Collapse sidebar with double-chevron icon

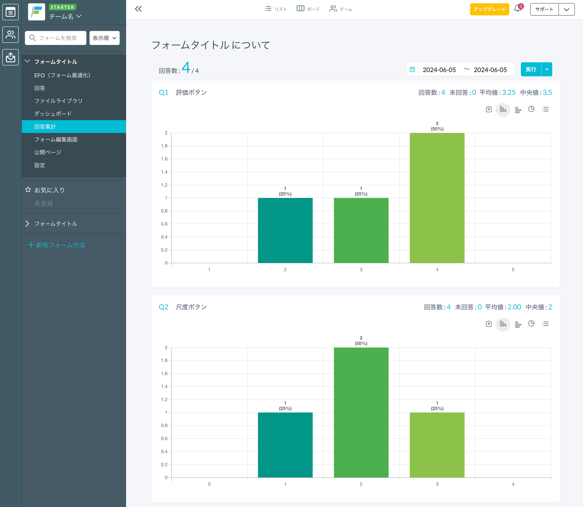138,9
